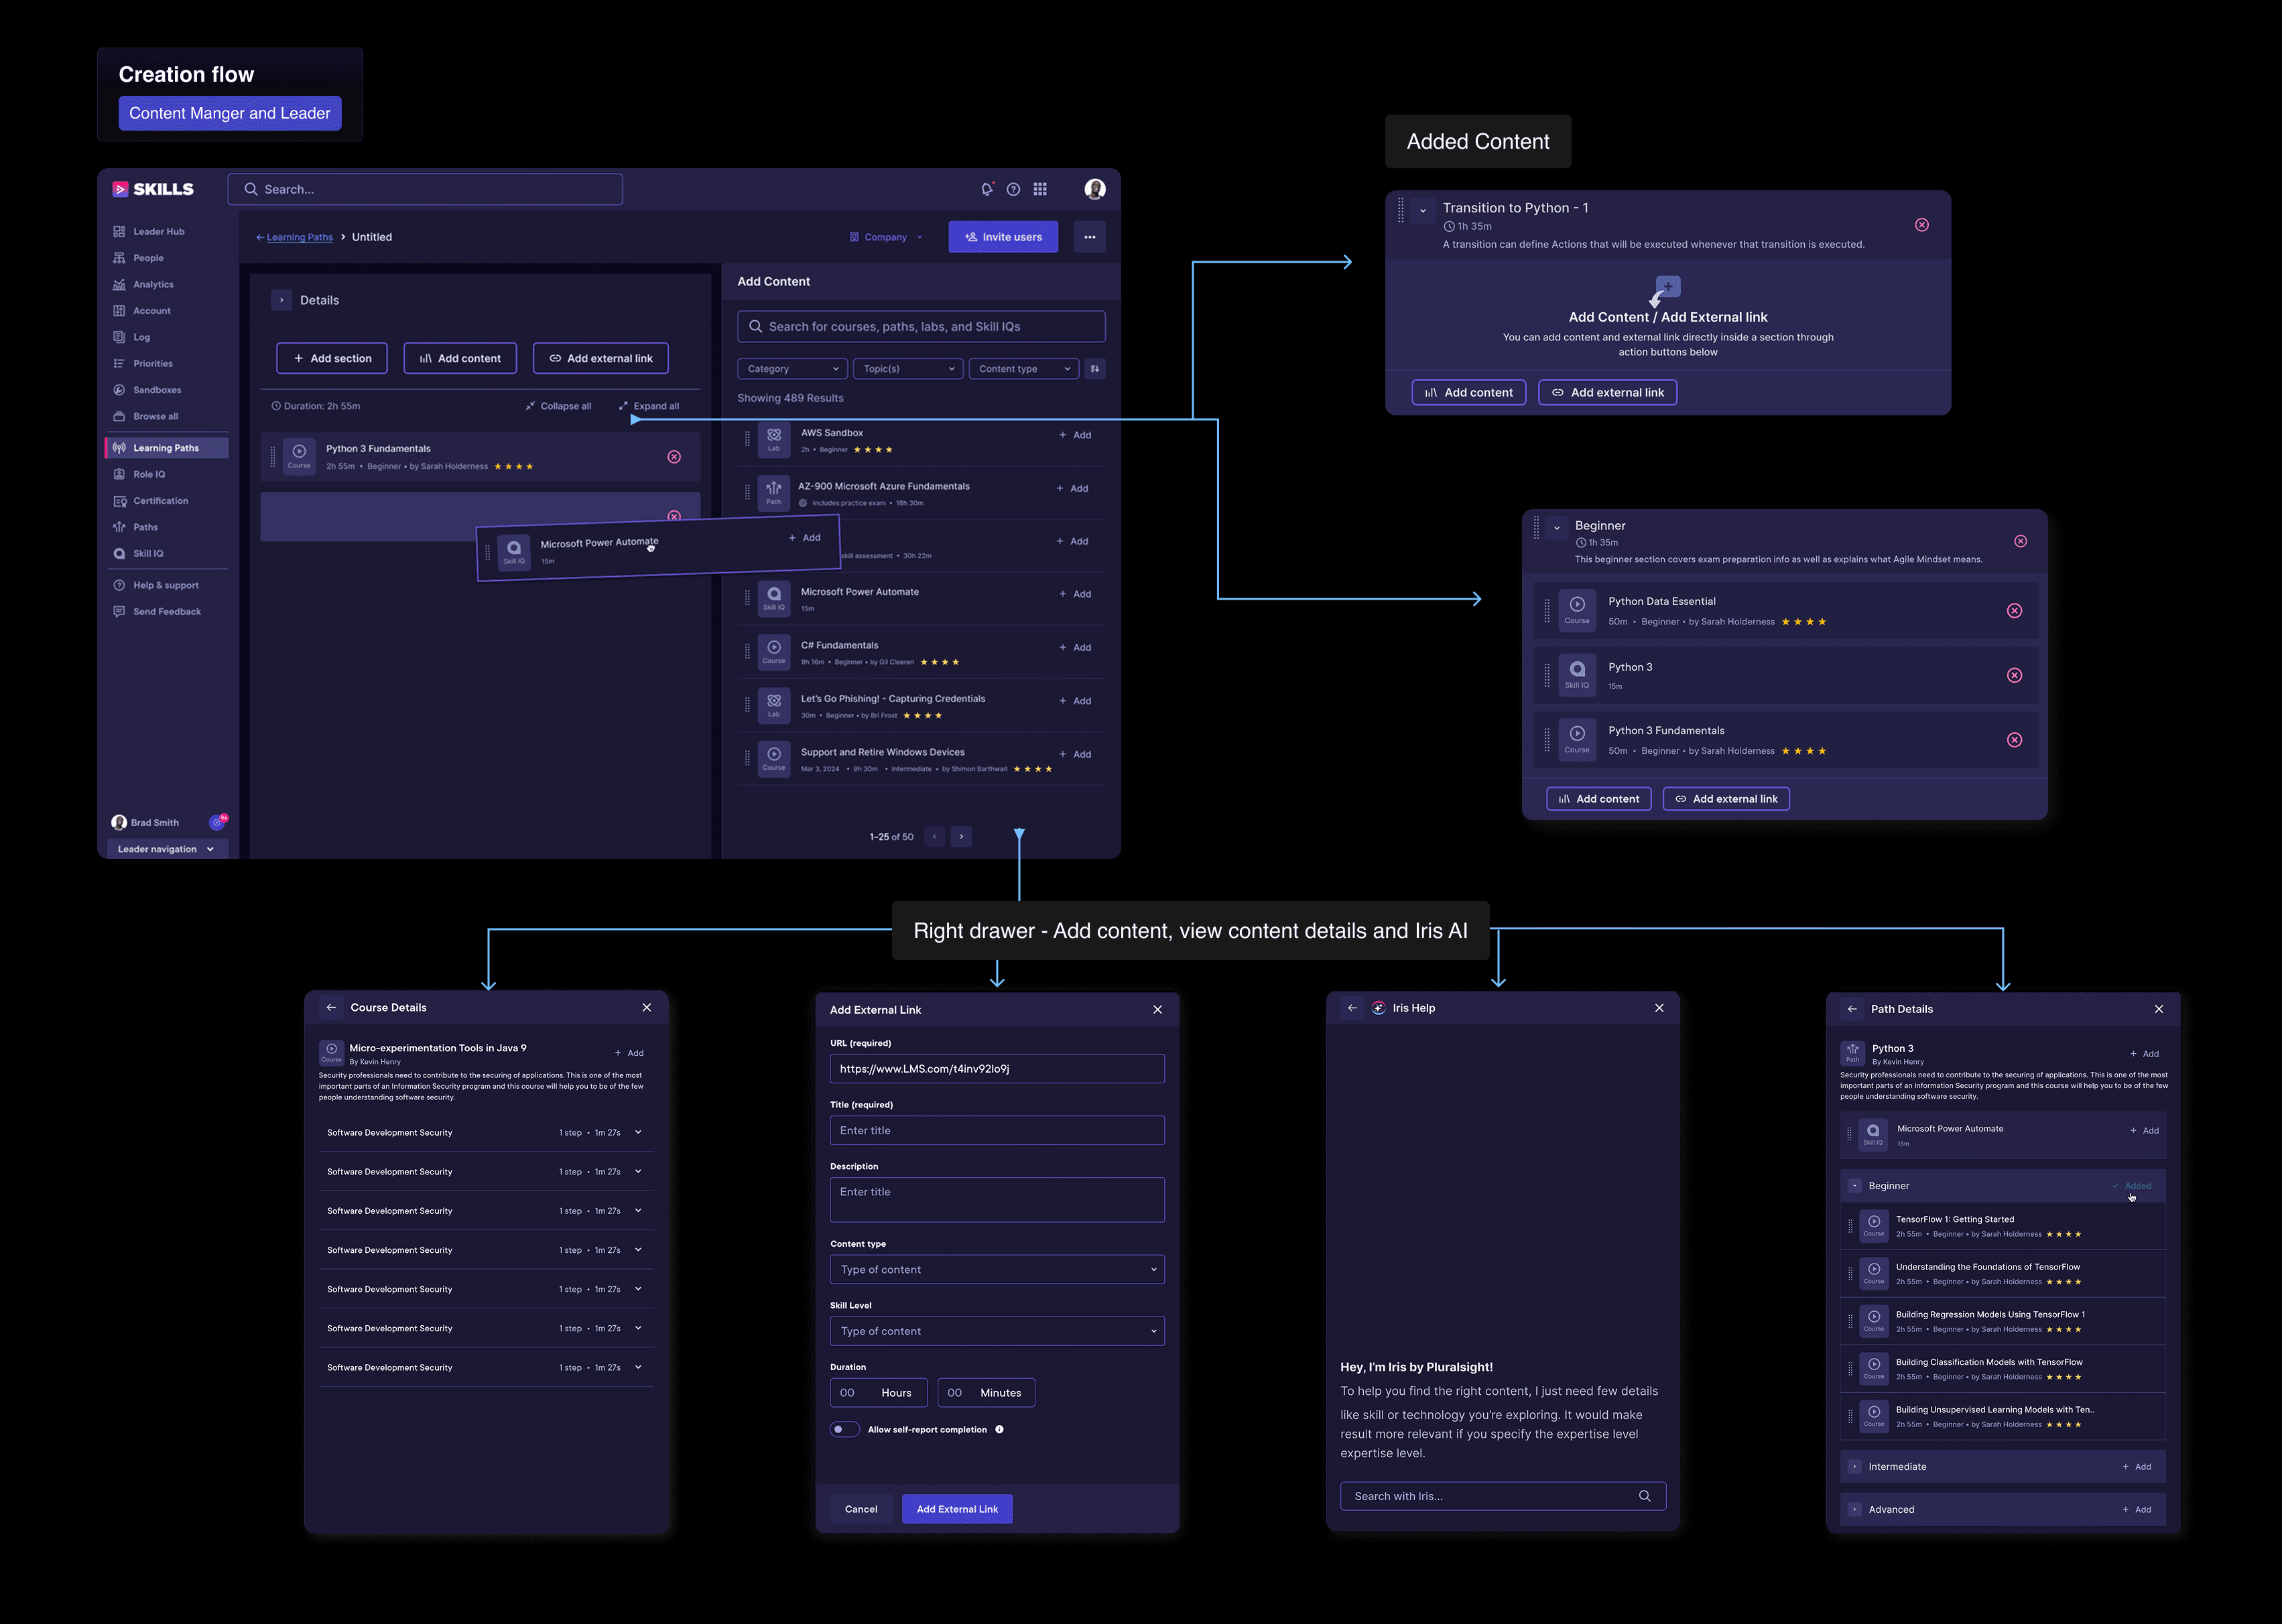Screen dimensions: 2282x1624
Task: Open the Content type filter in Add Content
Action: pyautogui.click(x=1023, y=369)
